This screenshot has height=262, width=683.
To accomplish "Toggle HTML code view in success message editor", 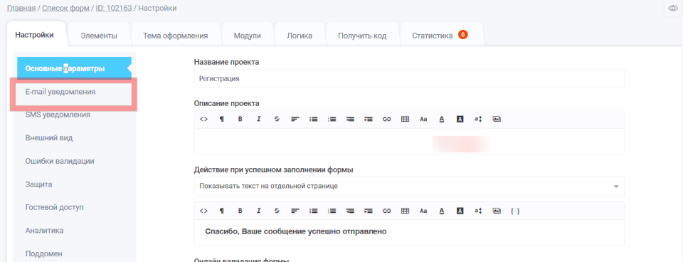I will tap(203, 211).
